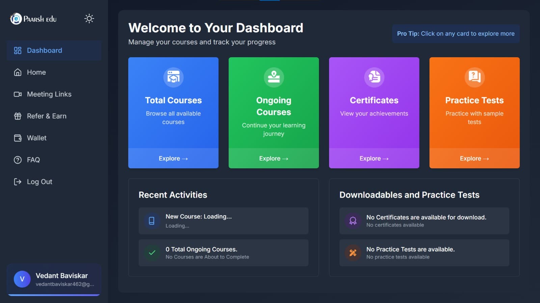540x303 pixels.
Task: Toggle light mode with the sun icon
Action: click(x=89, y=19)
